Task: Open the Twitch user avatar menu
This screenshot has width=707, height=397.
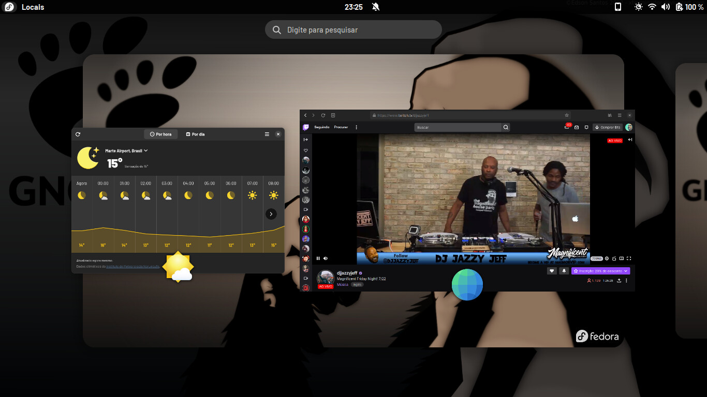Action: (629, 127)
